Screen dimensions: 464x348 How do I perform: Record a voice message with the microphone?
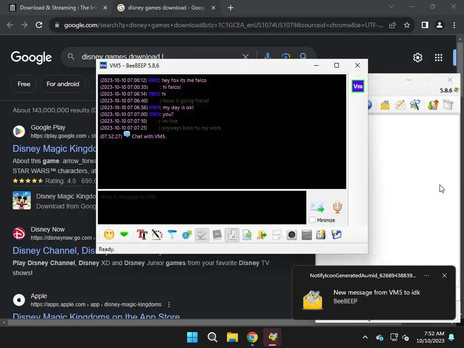[337, 207]
